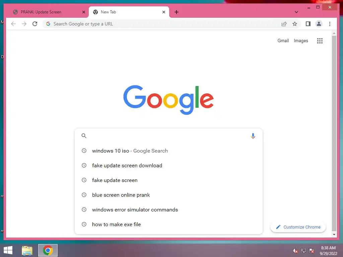Click inside the Google search box
343x257 pixels.
(168, 136)
